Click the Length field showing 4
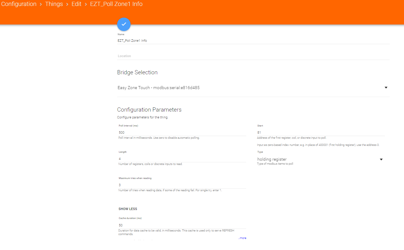 [182, 159]
